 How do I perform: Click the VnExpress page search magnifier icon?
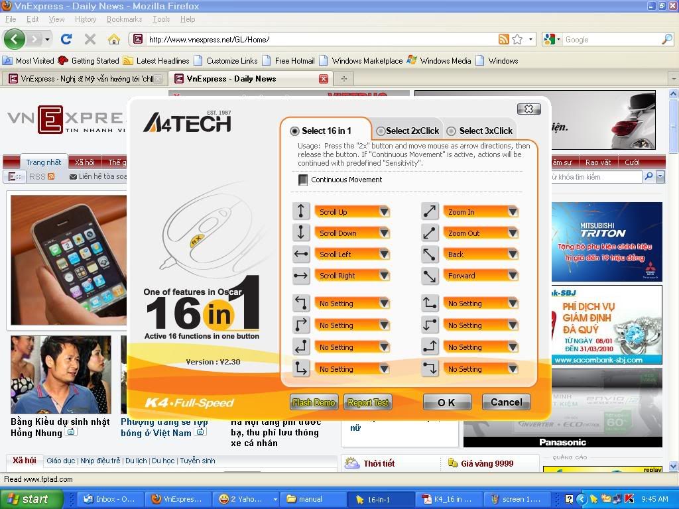point(648,176)
